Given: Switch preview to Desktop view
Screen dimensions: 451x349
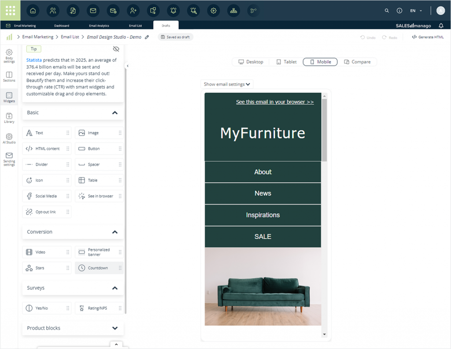Looking at the screenshot, I should point(251,62).
